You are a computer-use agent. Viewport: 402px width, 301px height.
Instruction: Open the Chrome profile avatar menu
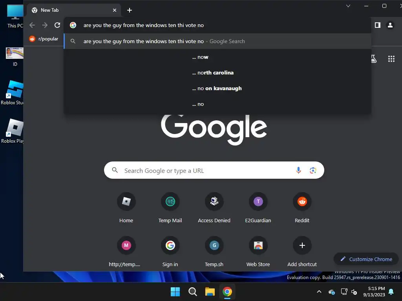click(390, 25)
